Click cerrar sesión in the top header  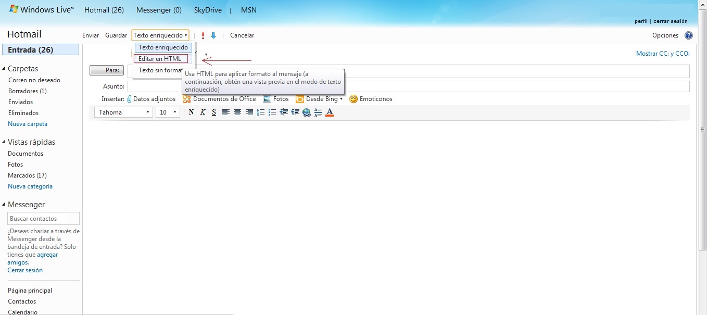671,21
